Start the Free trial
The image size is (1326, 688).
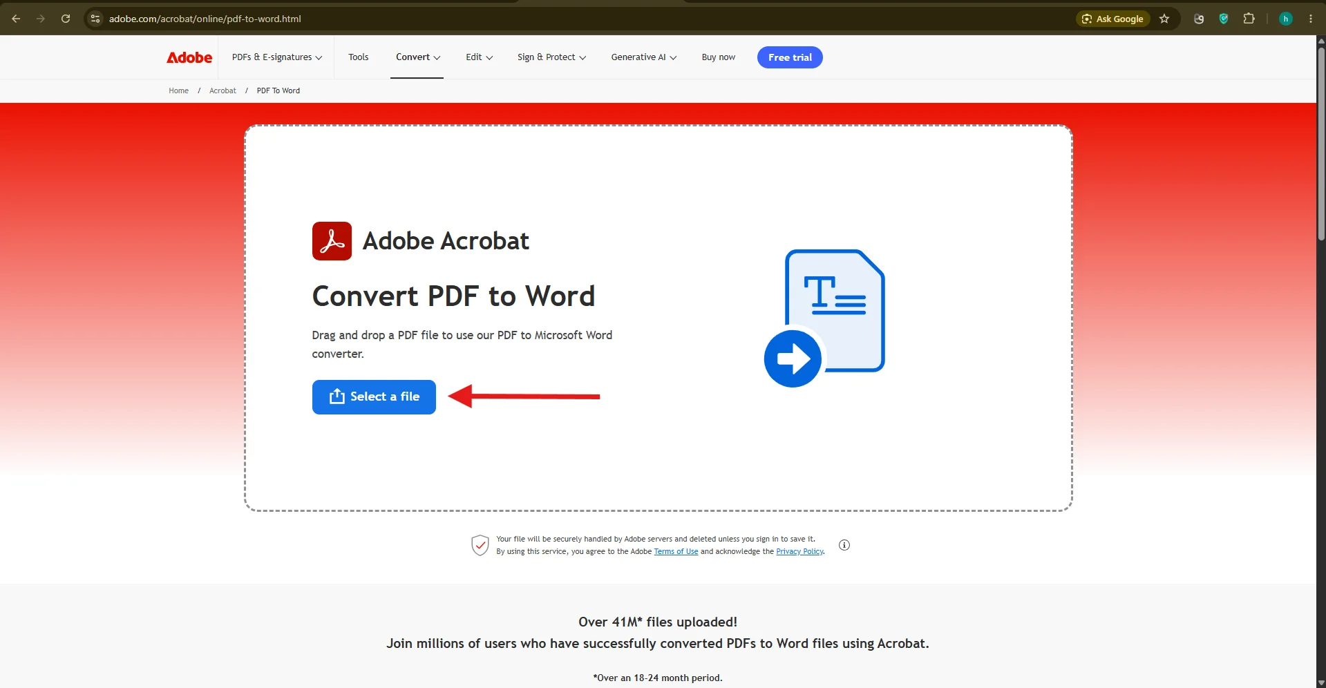coord(790,57)
